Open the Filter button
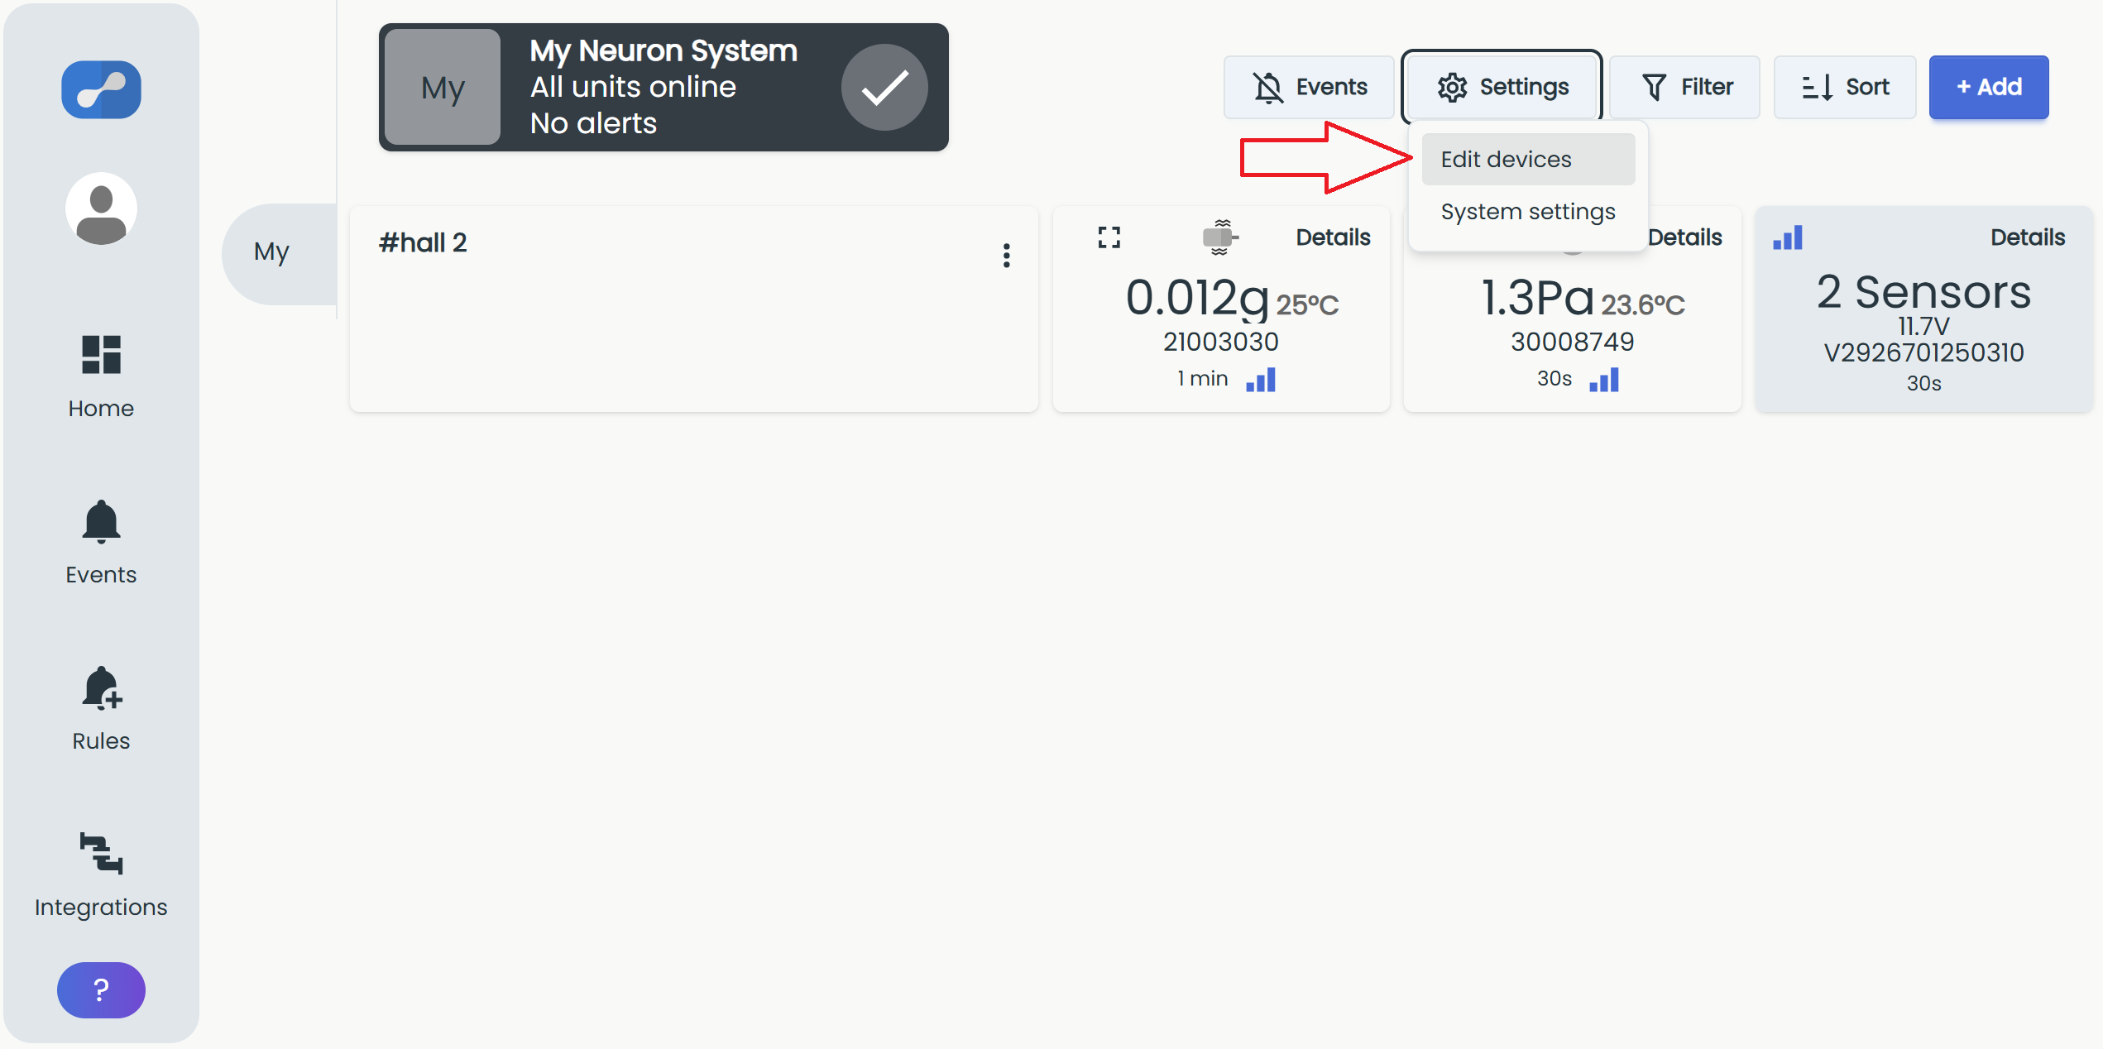The height and width of the screenshot is (1049, 2103). (1685, 87)
